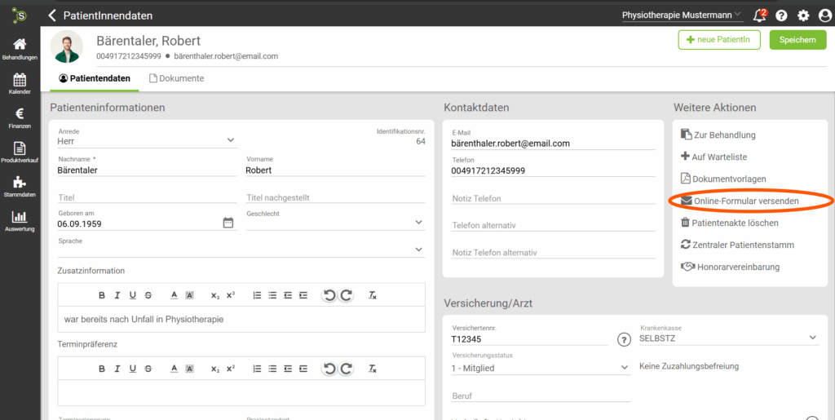Click Online-Formular versenden link
The image size is (835, 420).
pos(745,201)
